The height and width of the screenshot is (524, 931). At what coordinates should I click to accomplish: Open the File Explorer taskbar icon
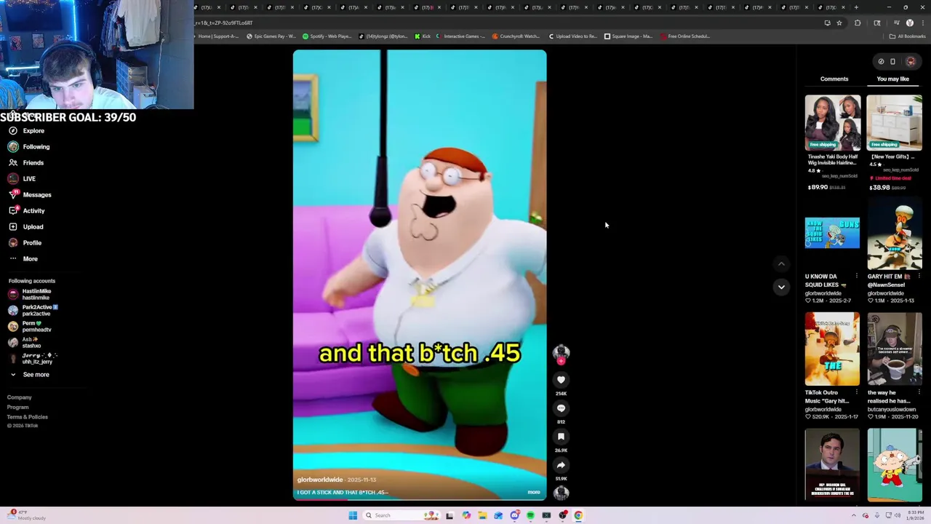point(482,515)
